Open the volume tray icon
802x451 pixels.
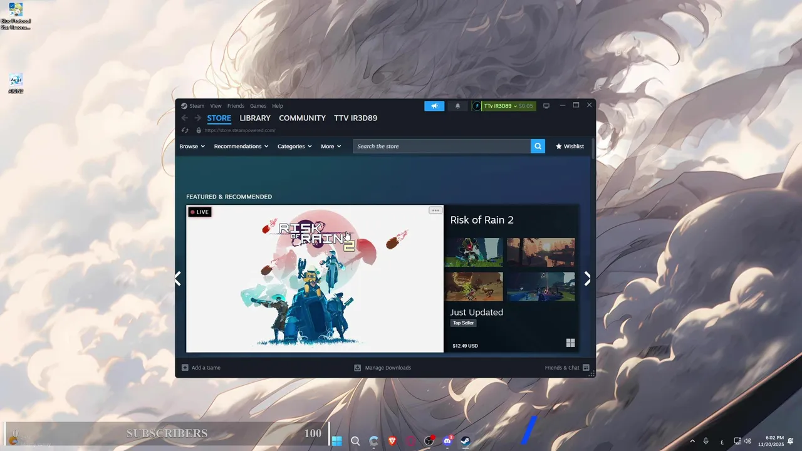point(747,441)
